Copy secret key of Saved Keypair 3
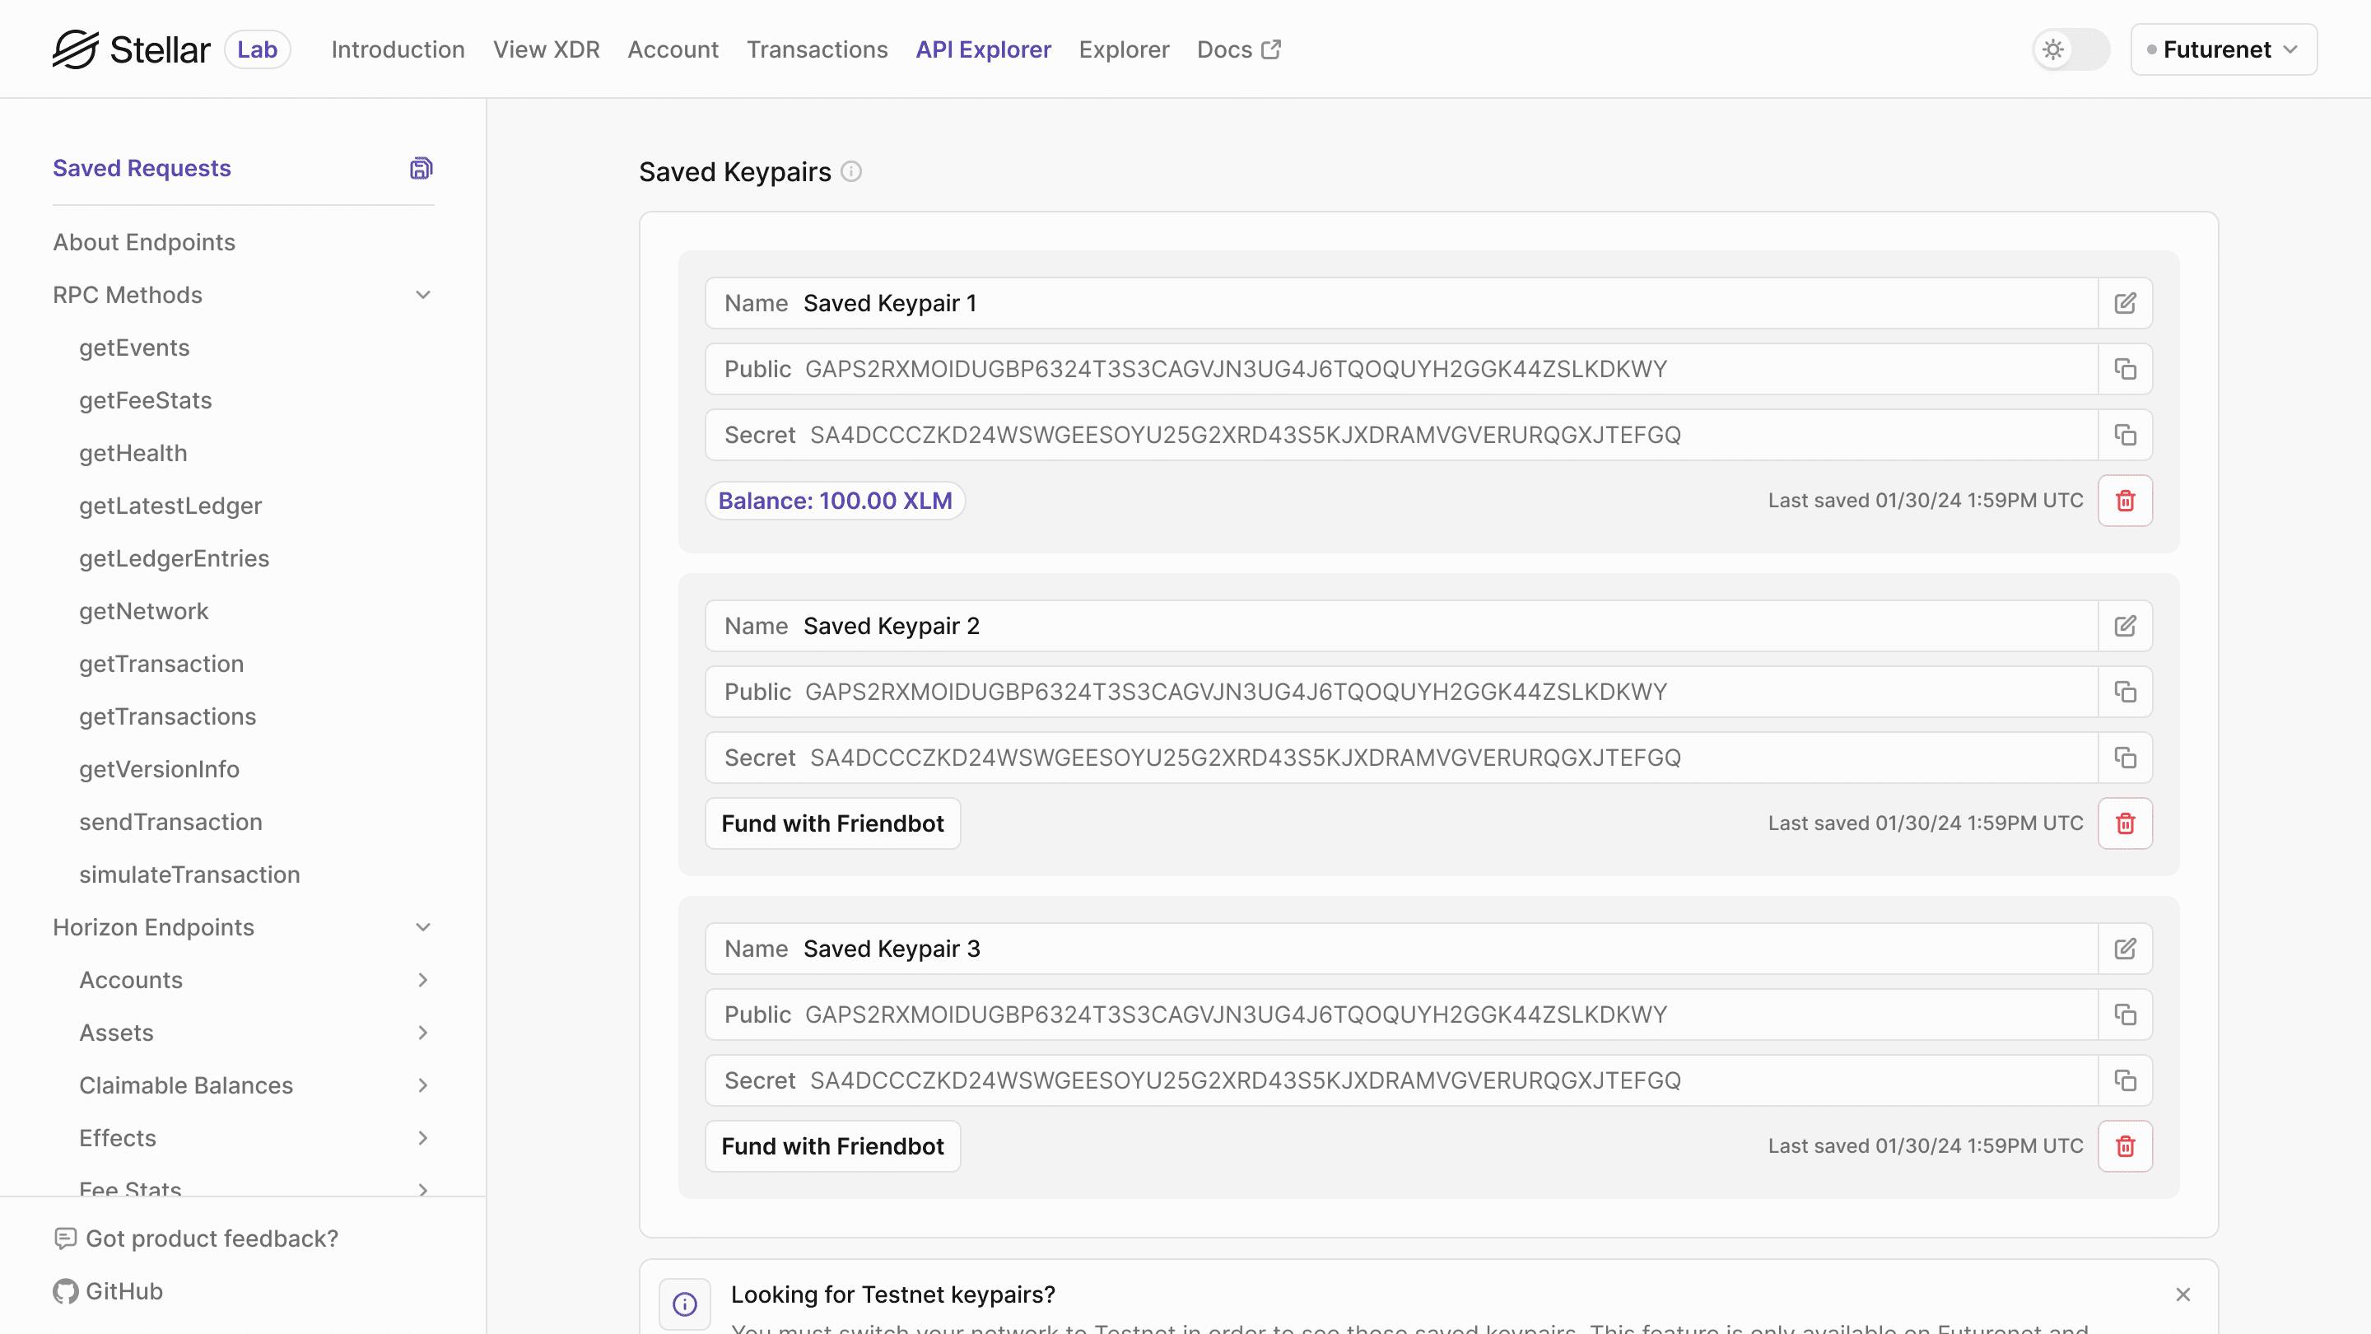The height and width of the screenshot is (1334, 2371). point(2125,1080)
